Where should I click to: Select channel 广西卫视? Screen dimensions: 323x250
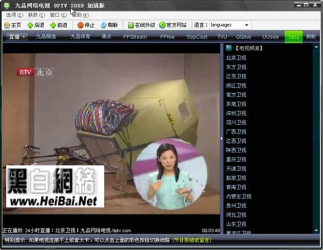[x=236, y=131]
